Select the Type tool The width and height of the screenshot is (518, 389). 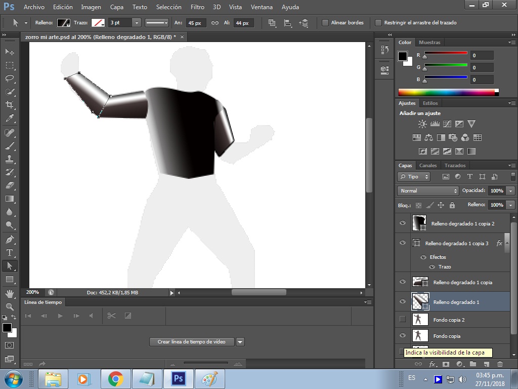coord(10,253)
